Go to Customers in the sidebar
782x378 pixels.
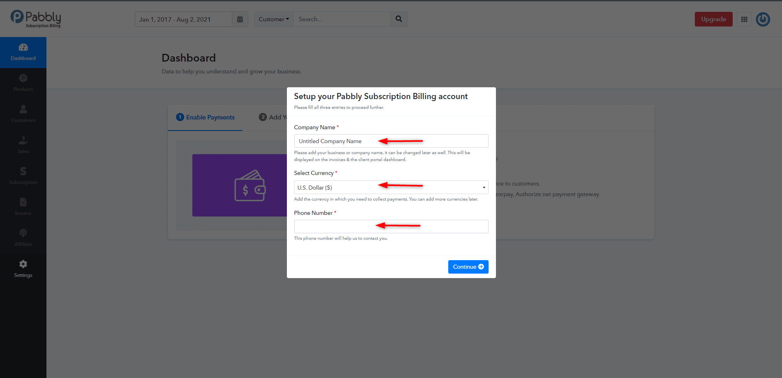[23, 115]
